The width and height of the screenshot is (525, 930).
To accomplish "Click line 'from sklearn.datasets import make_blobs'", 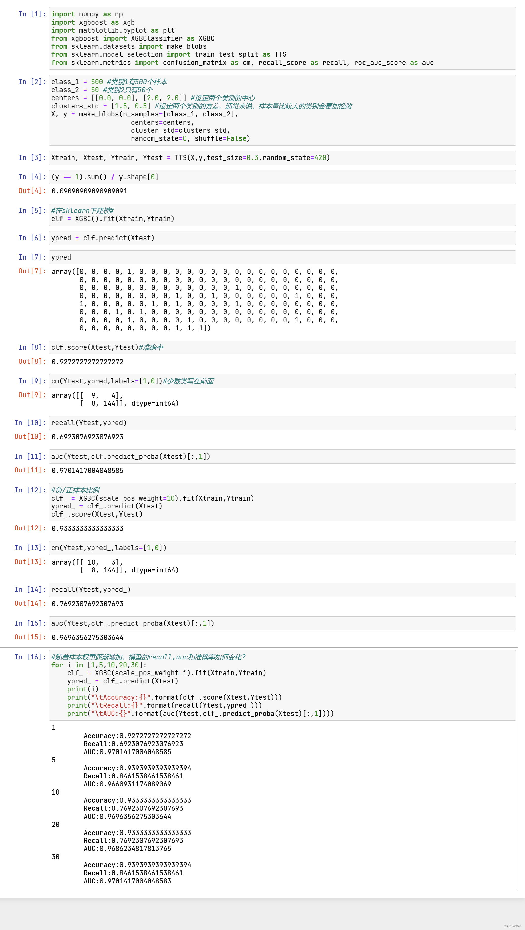I will point(129,46).
